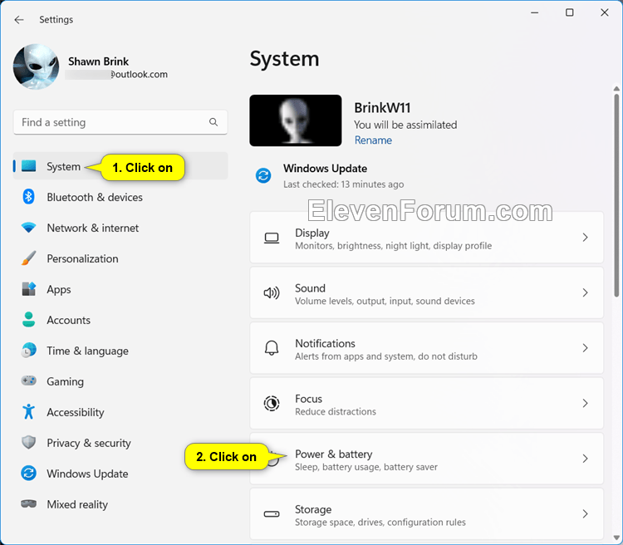
Task: Click the BrinkW11 device name
Action: coord(382,108)
